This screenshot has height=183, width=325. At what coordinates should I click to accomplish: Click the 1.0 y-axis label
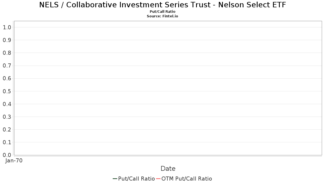[x=7, y=27]
